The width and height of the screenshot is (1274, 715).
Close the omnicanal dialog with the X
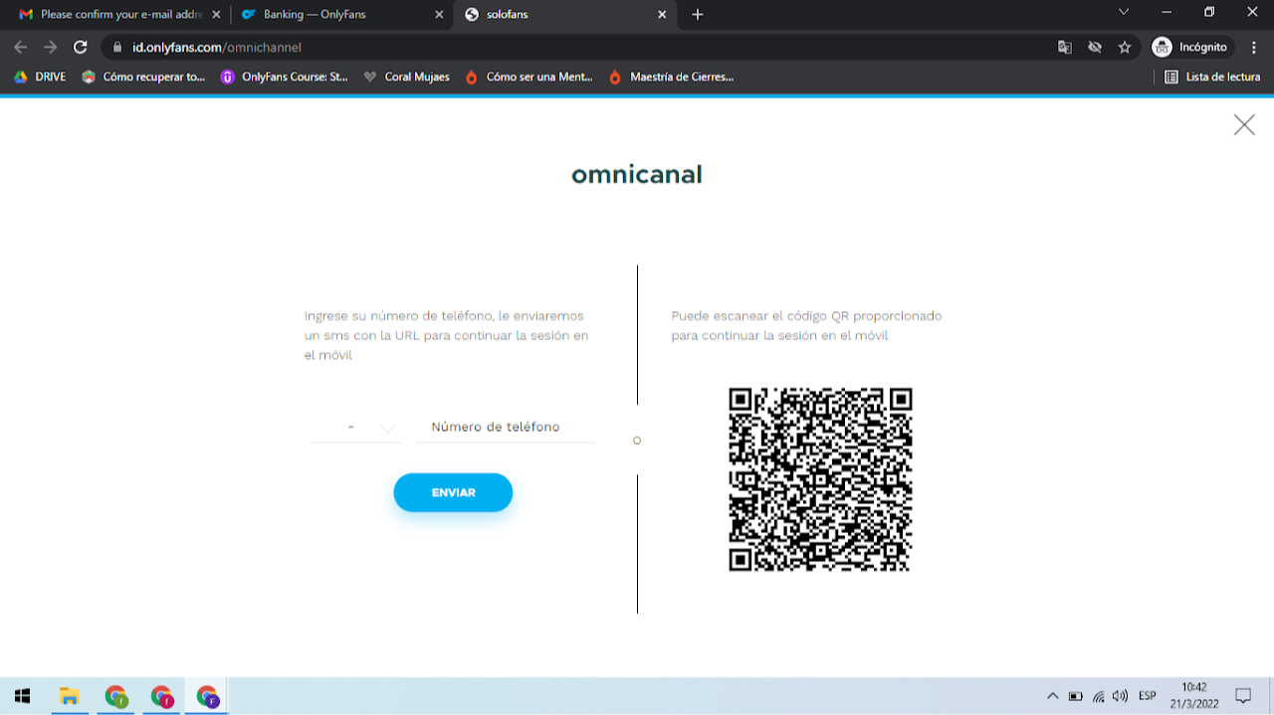pyautogui.click(x=1244, y=124)
